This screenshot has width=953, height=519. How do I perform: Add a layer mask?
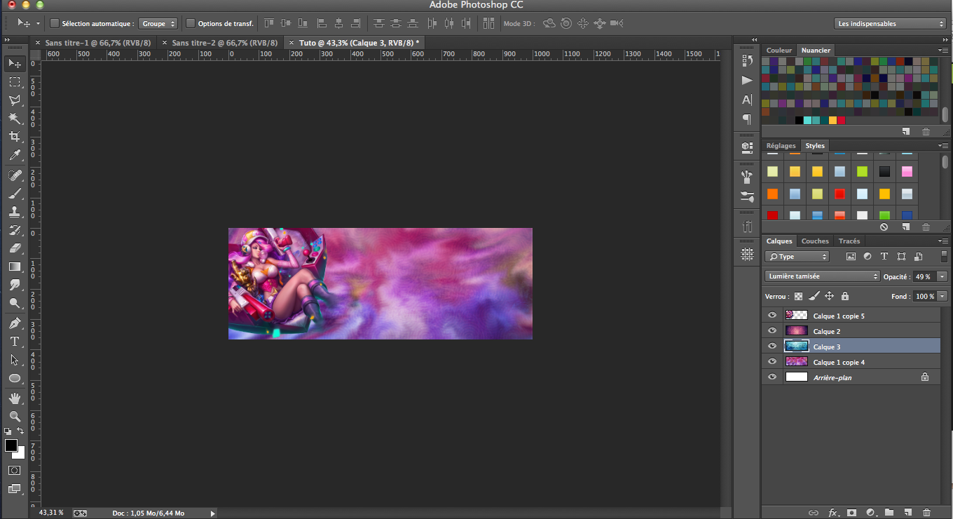851,513
